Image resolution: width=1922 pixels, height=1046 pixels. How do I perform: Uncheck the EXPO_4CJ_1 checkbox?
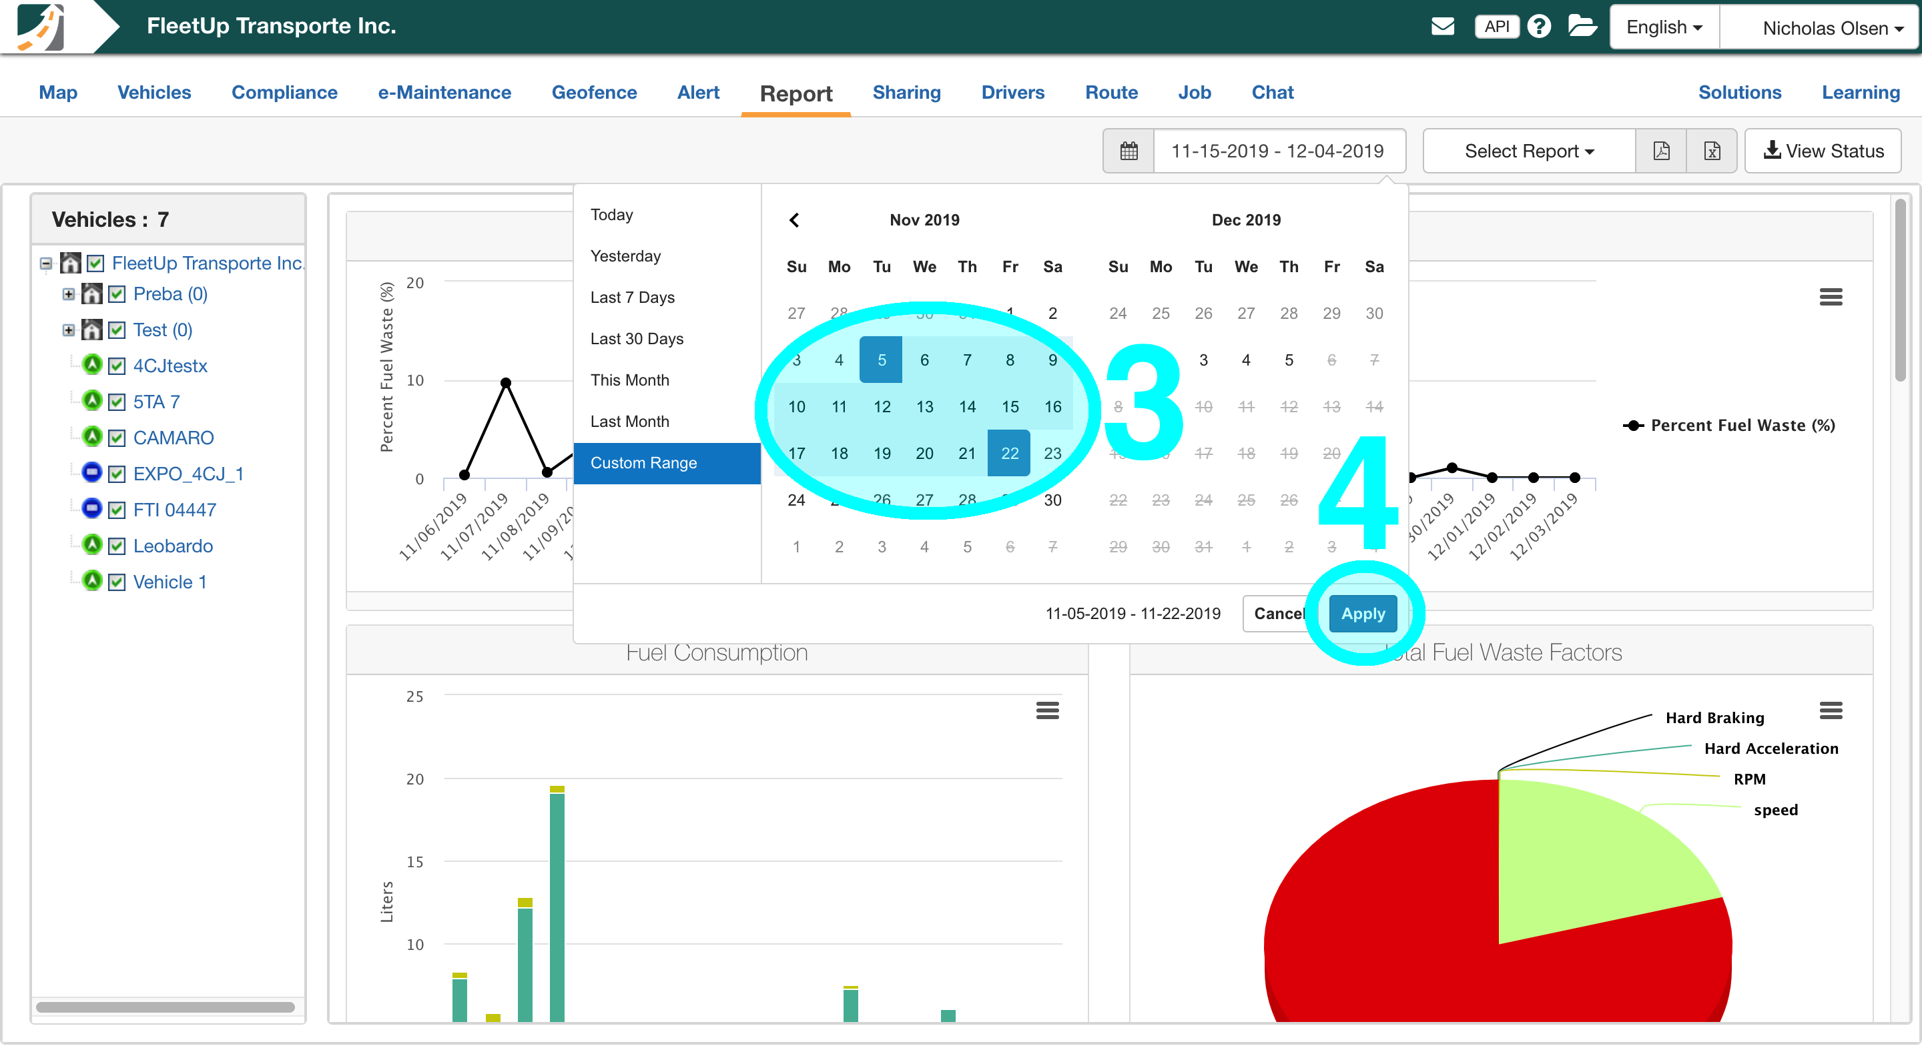pos(116,474)
